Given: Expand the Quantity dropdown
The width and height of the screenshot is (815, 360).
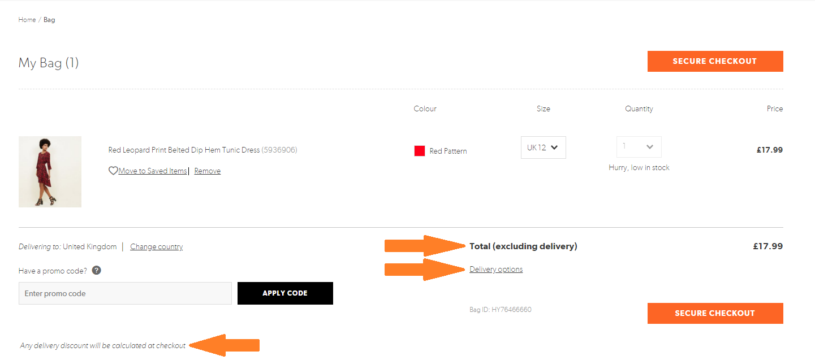Looking at the screenshot, I should 639,147.
